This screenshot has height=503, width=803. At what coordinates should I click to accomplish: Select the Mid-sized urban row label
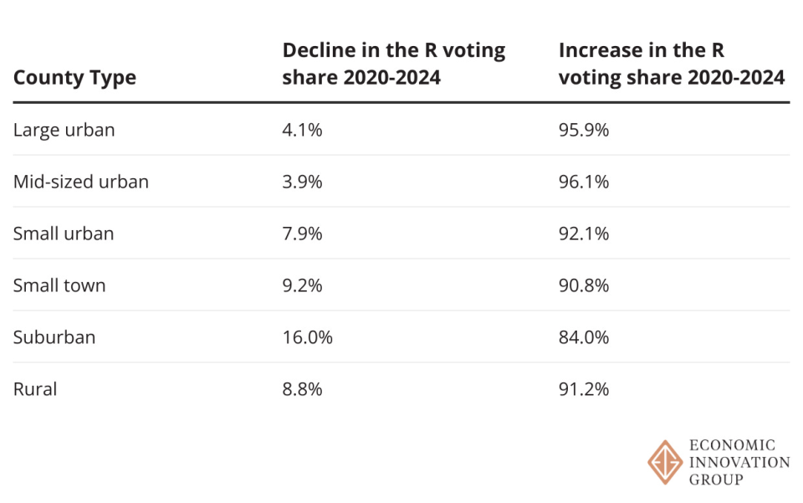[x=81, y=182]
